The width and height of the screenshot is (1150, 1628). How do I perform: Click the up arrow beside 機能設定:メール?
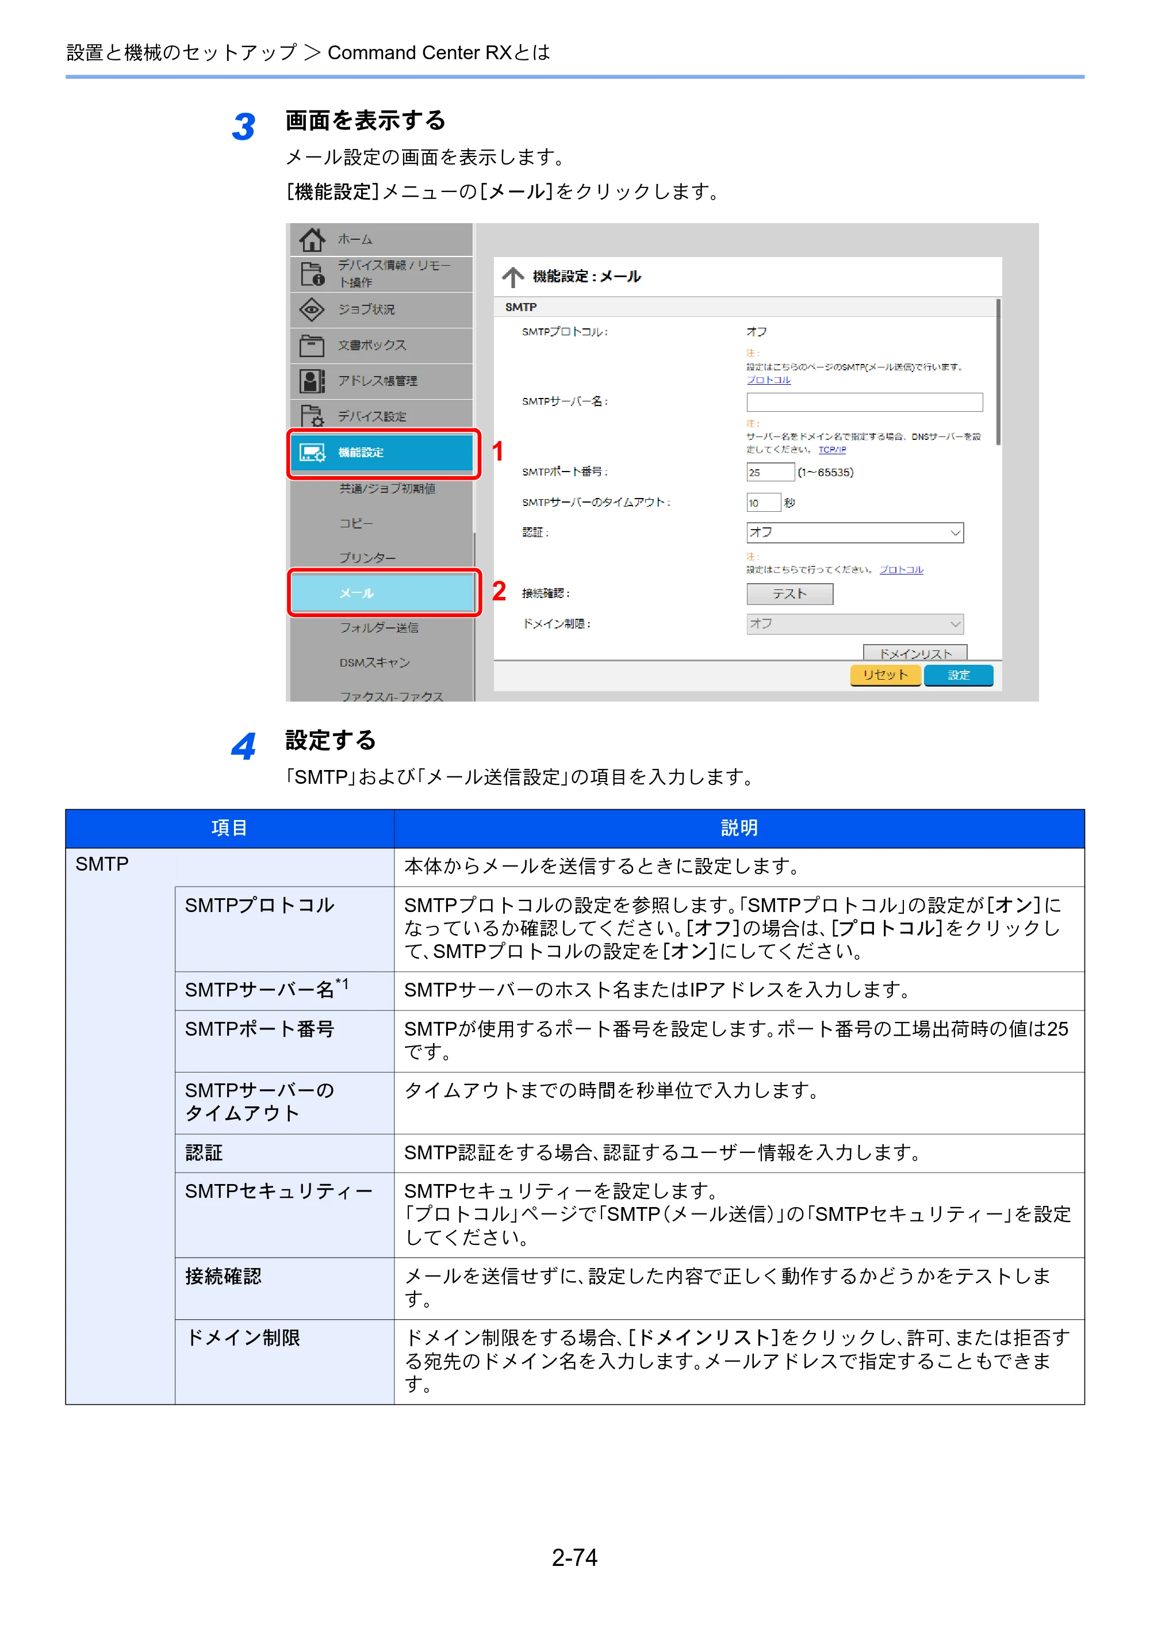[x=512, y=277]
